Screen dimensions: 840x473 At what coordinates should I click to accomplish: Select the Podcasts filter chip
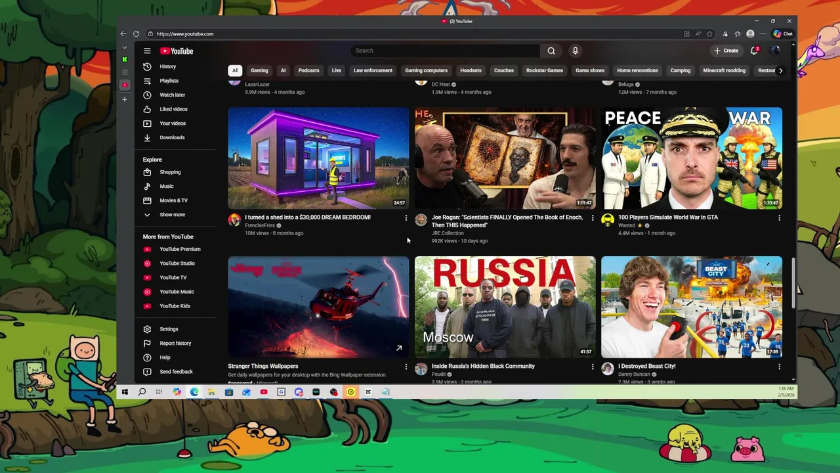[308, 70]
